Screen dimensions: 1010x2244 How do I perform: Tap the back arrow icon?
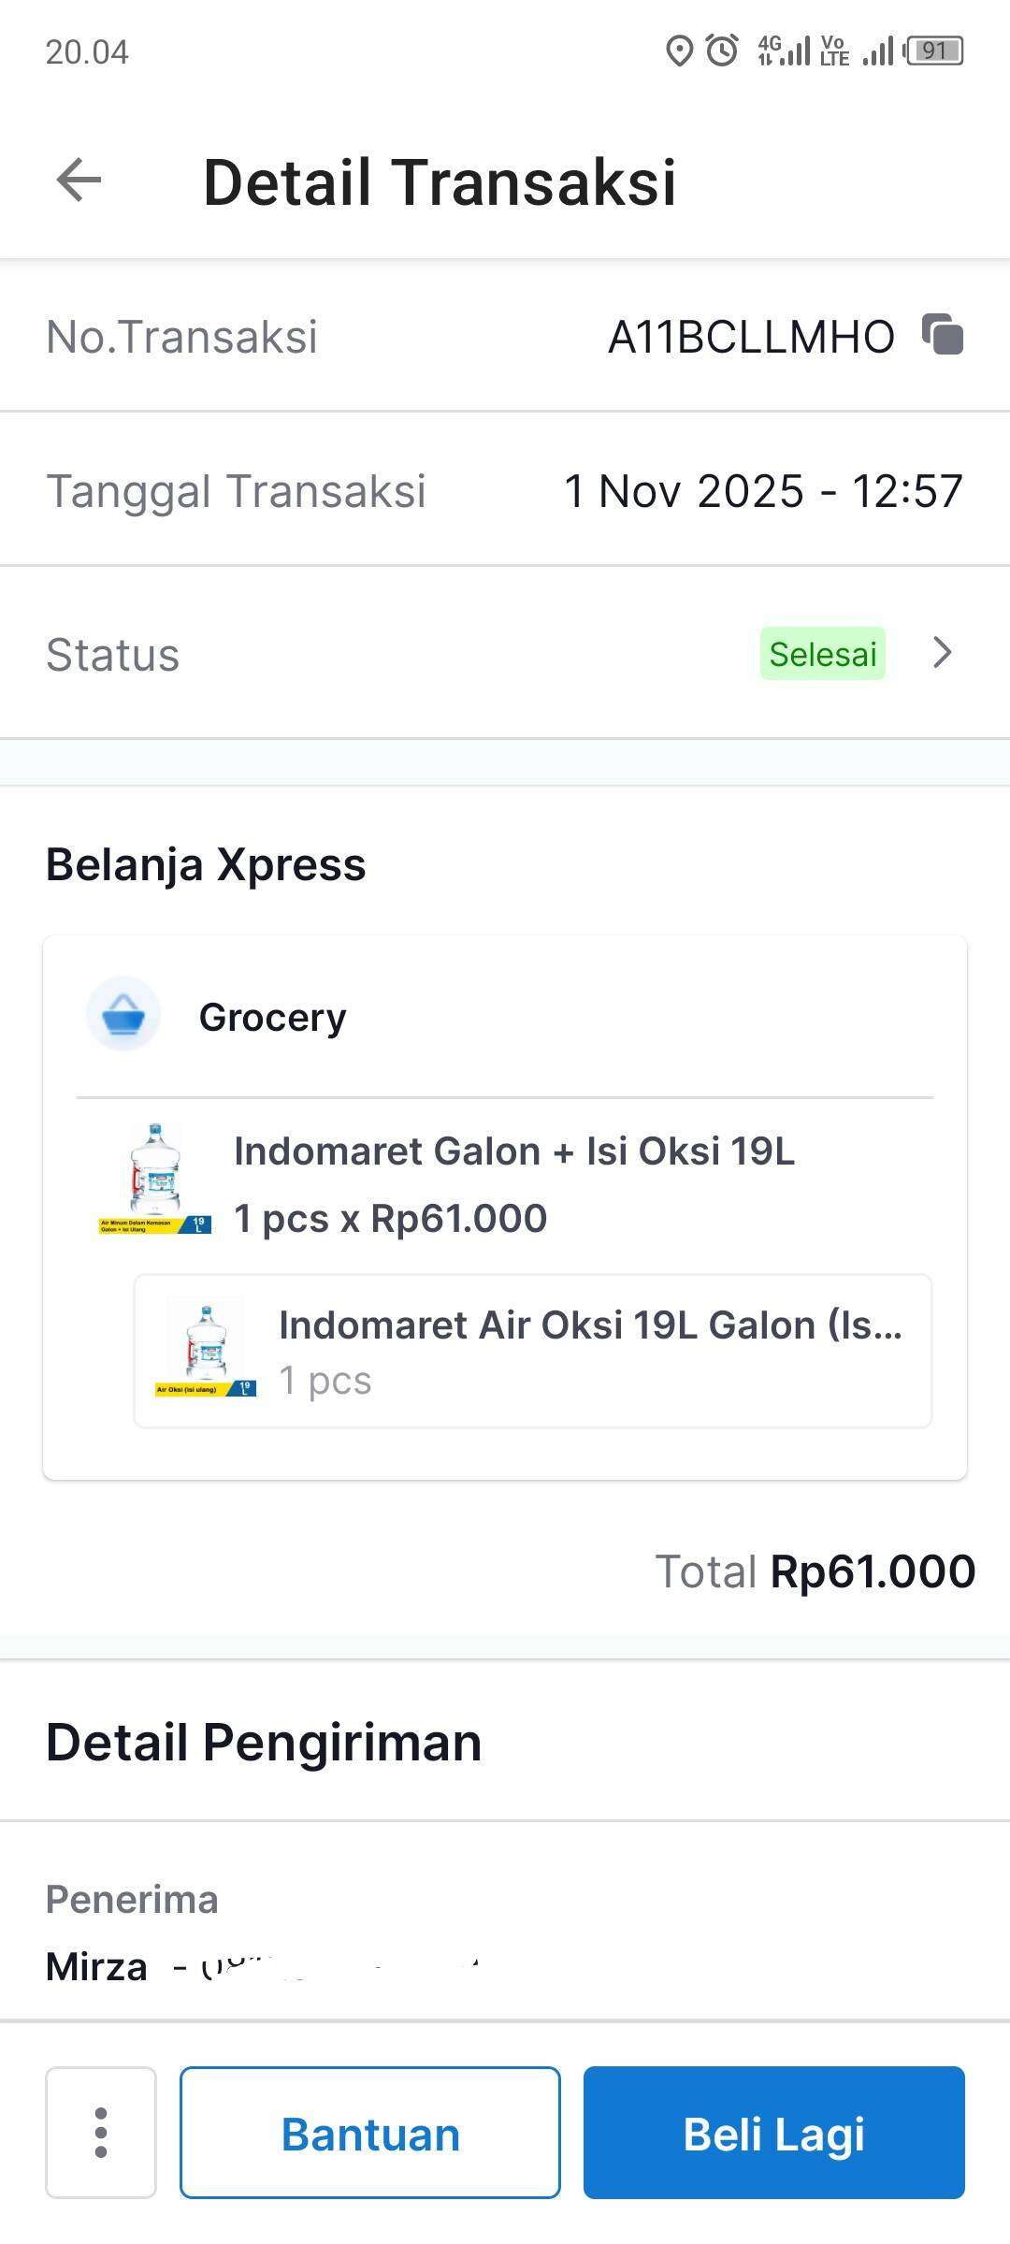tap(79, 181)
